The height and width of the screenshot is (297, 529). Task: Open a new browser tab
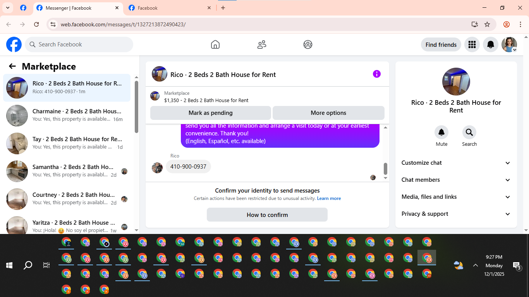click(223, 8)
